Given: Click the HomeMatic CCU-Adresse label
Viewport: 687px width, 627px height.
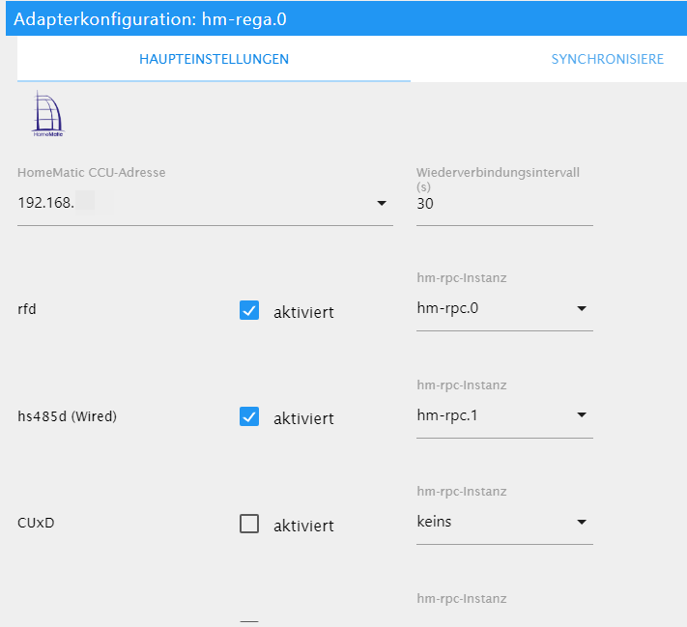Looking at the screenshot, I should click(x=92, y=173).
